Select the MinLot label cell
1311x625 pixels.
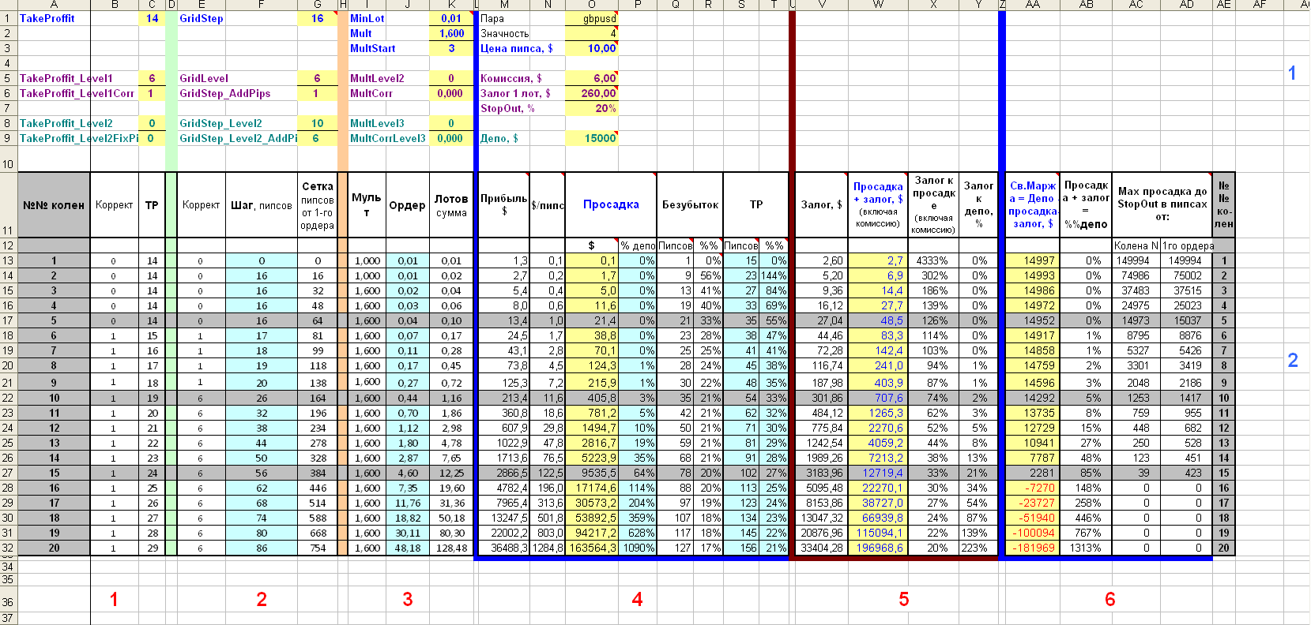click(x=367, y=18)
